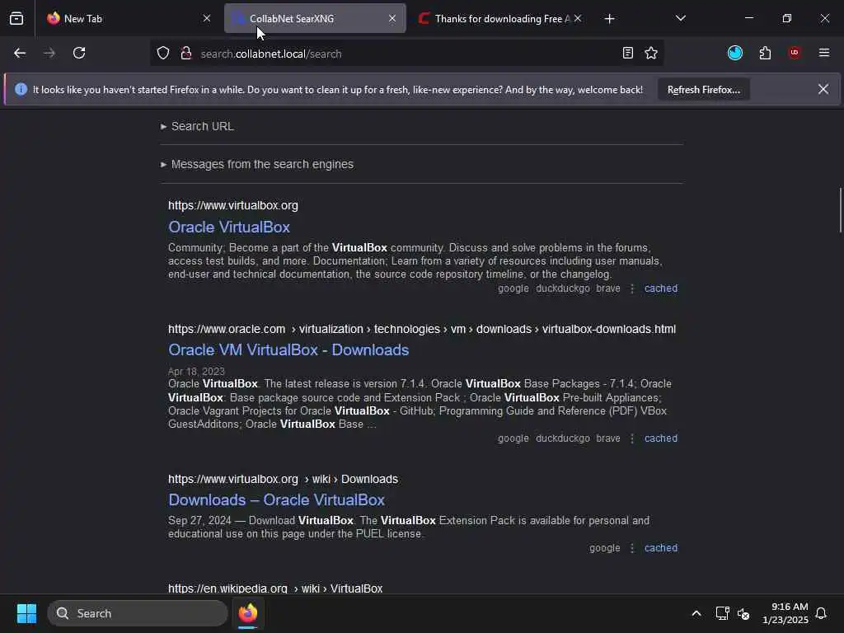This screenshot has height=633, width=844.
Task: Click the page vertical scrollbar thumb
Action: [x=840, y=210]
